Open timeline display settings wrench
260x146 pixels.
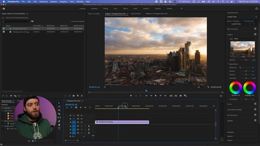tap(85, 107)
